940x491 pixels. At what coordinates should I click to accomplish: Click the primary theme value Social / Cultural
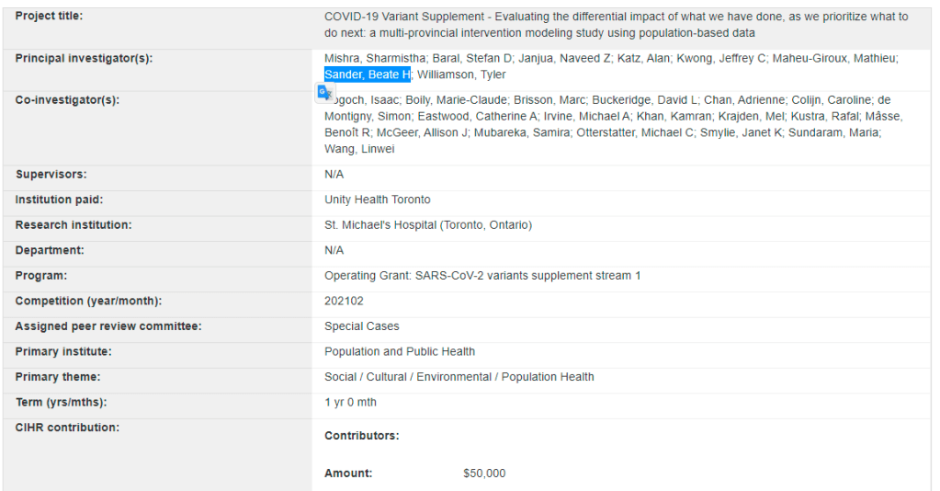(459, 377)
